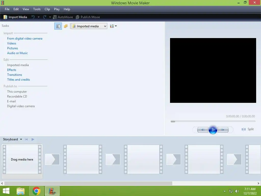Click the Import Media toolbar button
The width and height of the screenshot is (261, 196).
click(x=15, y=17)
